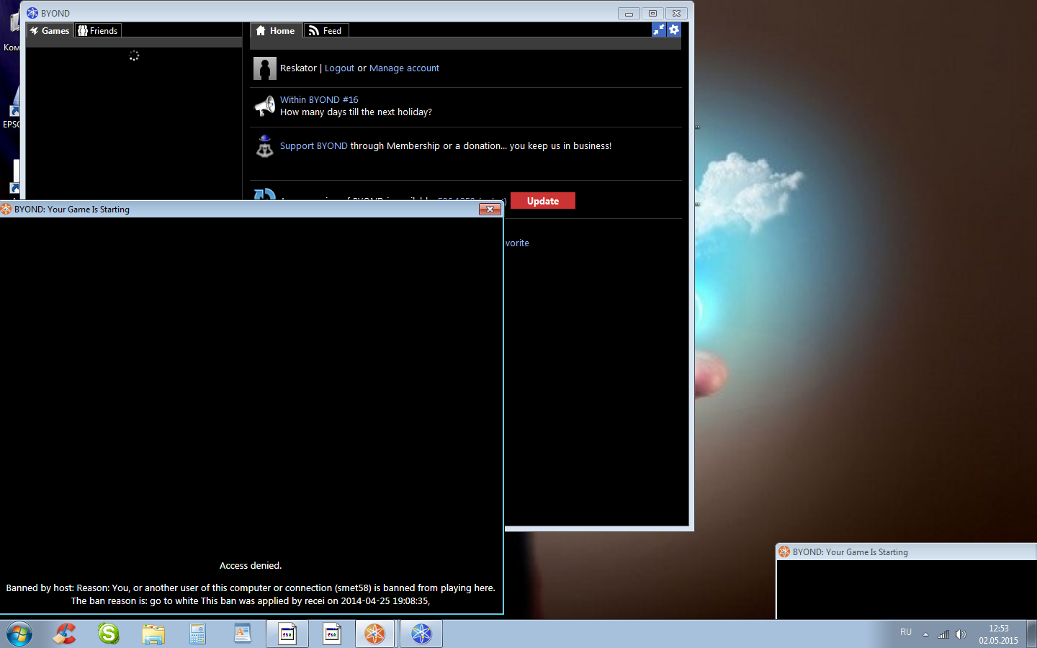Click the orange BYOND icon in dialog title
Screen dimensions: 1037x648
coord(6,210)
